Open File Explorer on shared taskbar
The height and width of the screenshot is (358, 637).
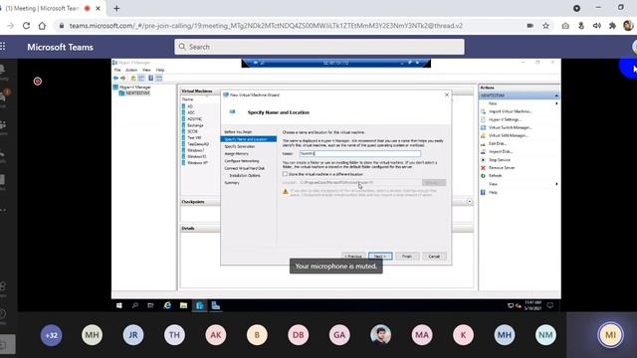pyautogui.click(x=183, y=305)
